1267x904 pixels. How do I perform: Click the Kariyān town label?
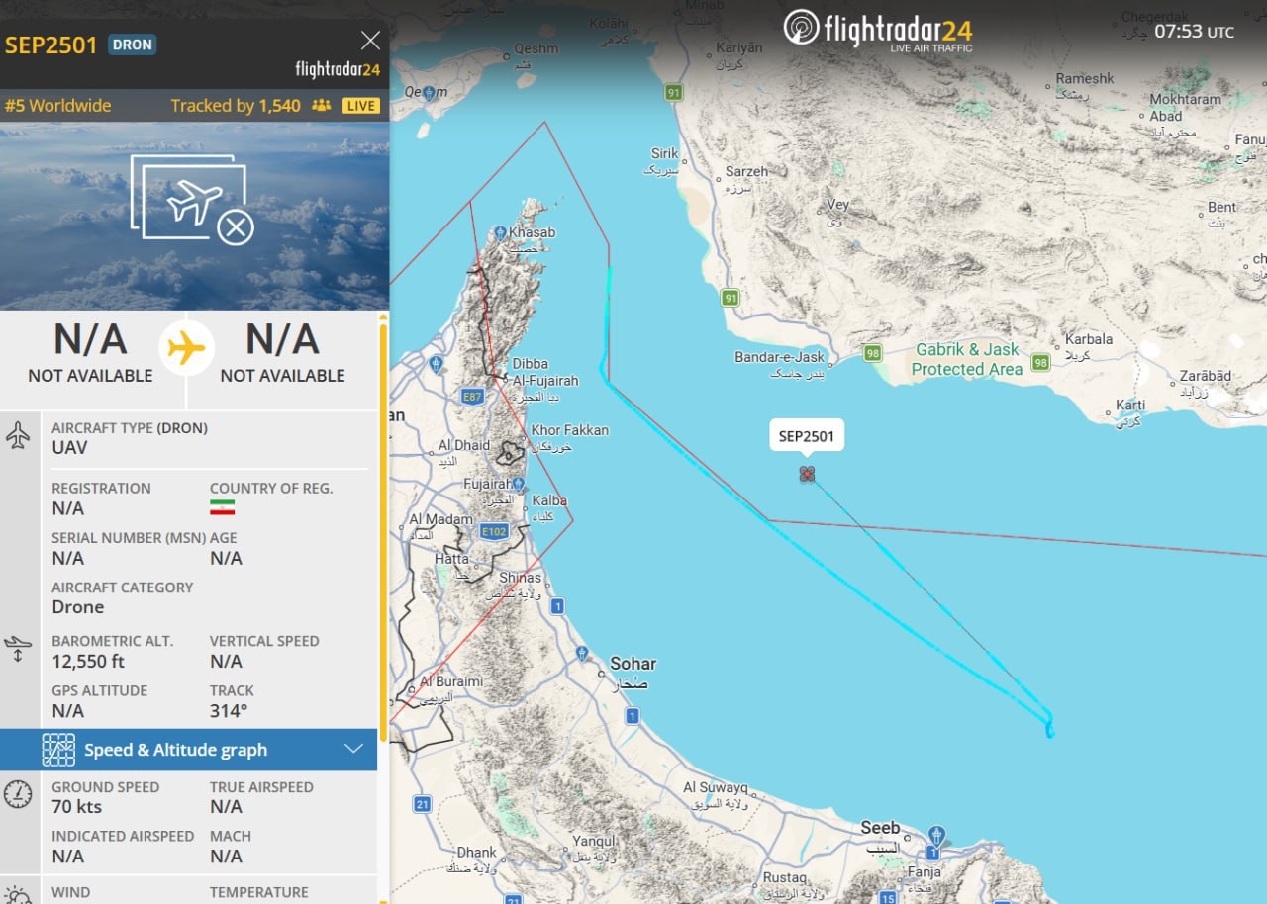pyautogui.click(x=739, y=47)
